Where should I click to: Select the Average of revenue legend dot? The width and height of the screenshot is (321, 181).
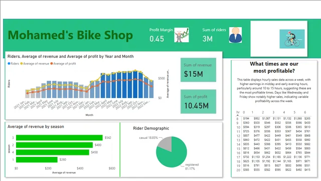pos(21,64)
